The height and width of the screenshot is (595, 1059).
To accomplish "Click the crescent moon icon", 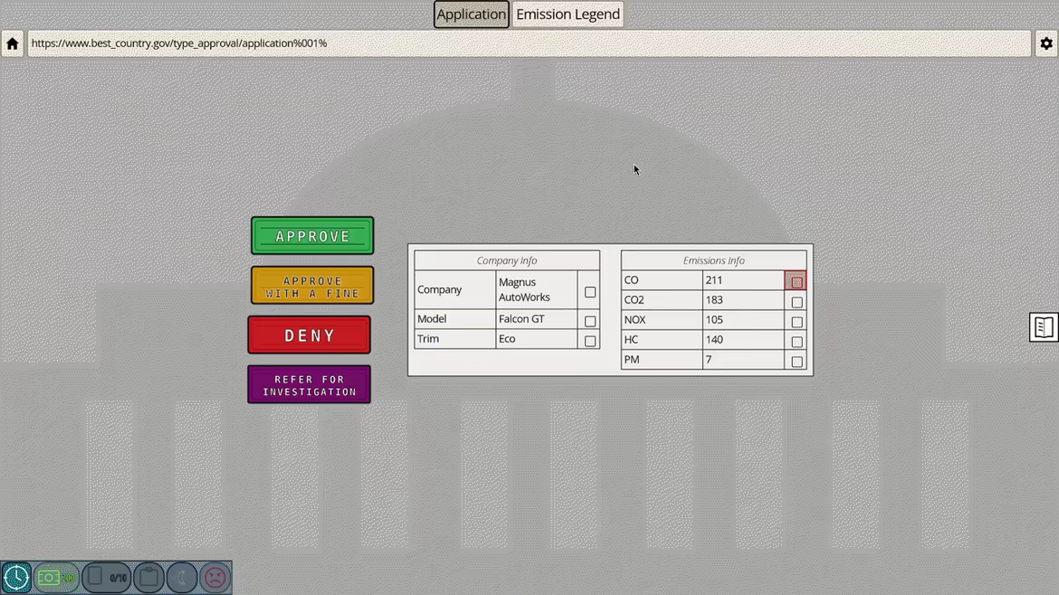I will pos(182,577).
